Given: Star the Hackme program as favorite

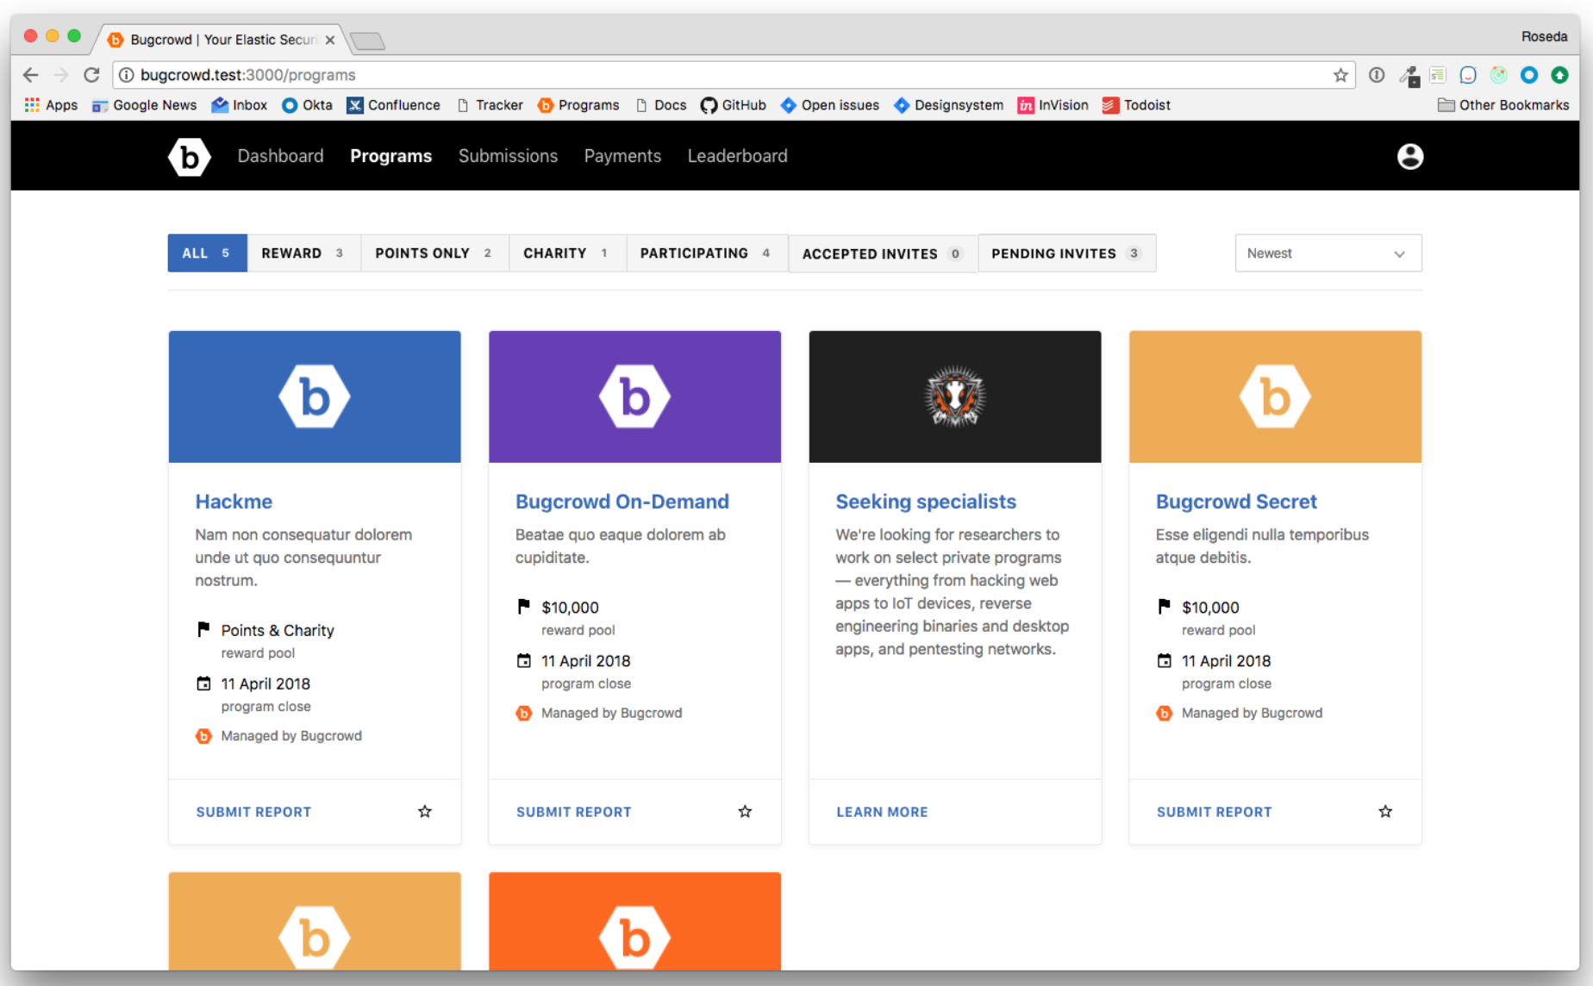Looking at the screenshot, I should 425,811.
